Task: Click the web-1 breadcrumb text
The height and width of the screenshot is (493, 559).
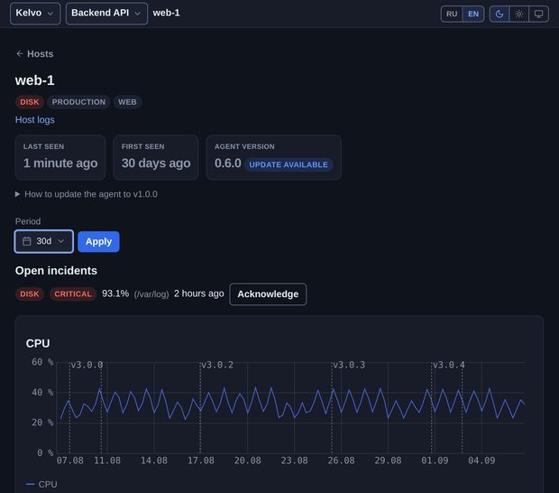Action: [x=166, y=13]
